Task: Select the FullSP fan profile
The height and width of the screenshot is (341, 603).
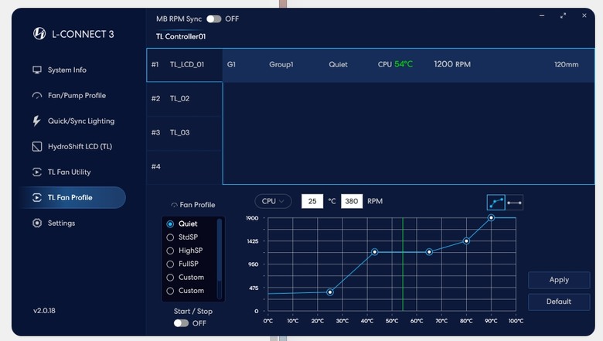Action: point(170,264)
